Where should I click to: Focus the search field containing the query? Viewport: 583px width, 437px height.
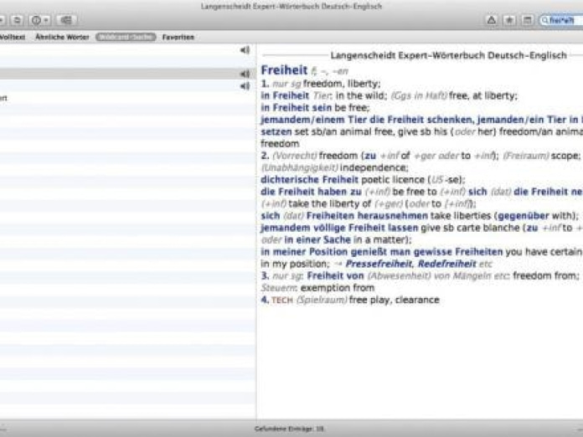click(x=561, y=20)
